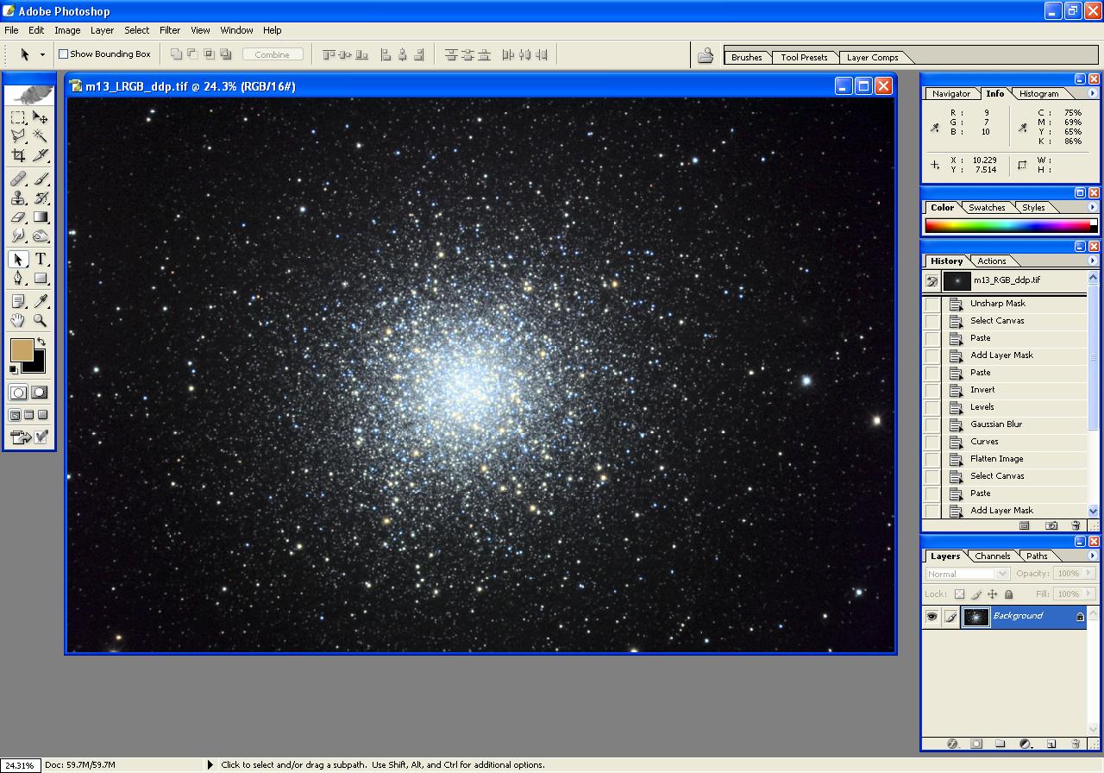The height and width of the screenshot is (773, 1104).
Task: Select the Eyedropper tool
Action: point(41,300)
